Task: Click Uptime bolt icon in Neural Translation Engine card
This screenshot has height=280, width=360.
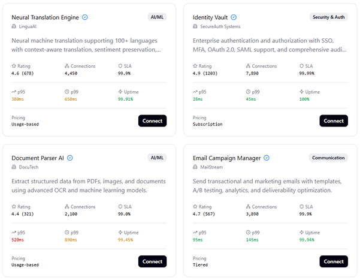Action: [120, 92]
